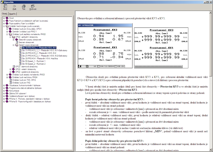Select Příloha A - Promotic, standardní nástroje
This screenshot has height=152, width=213.
pos(29,99)
